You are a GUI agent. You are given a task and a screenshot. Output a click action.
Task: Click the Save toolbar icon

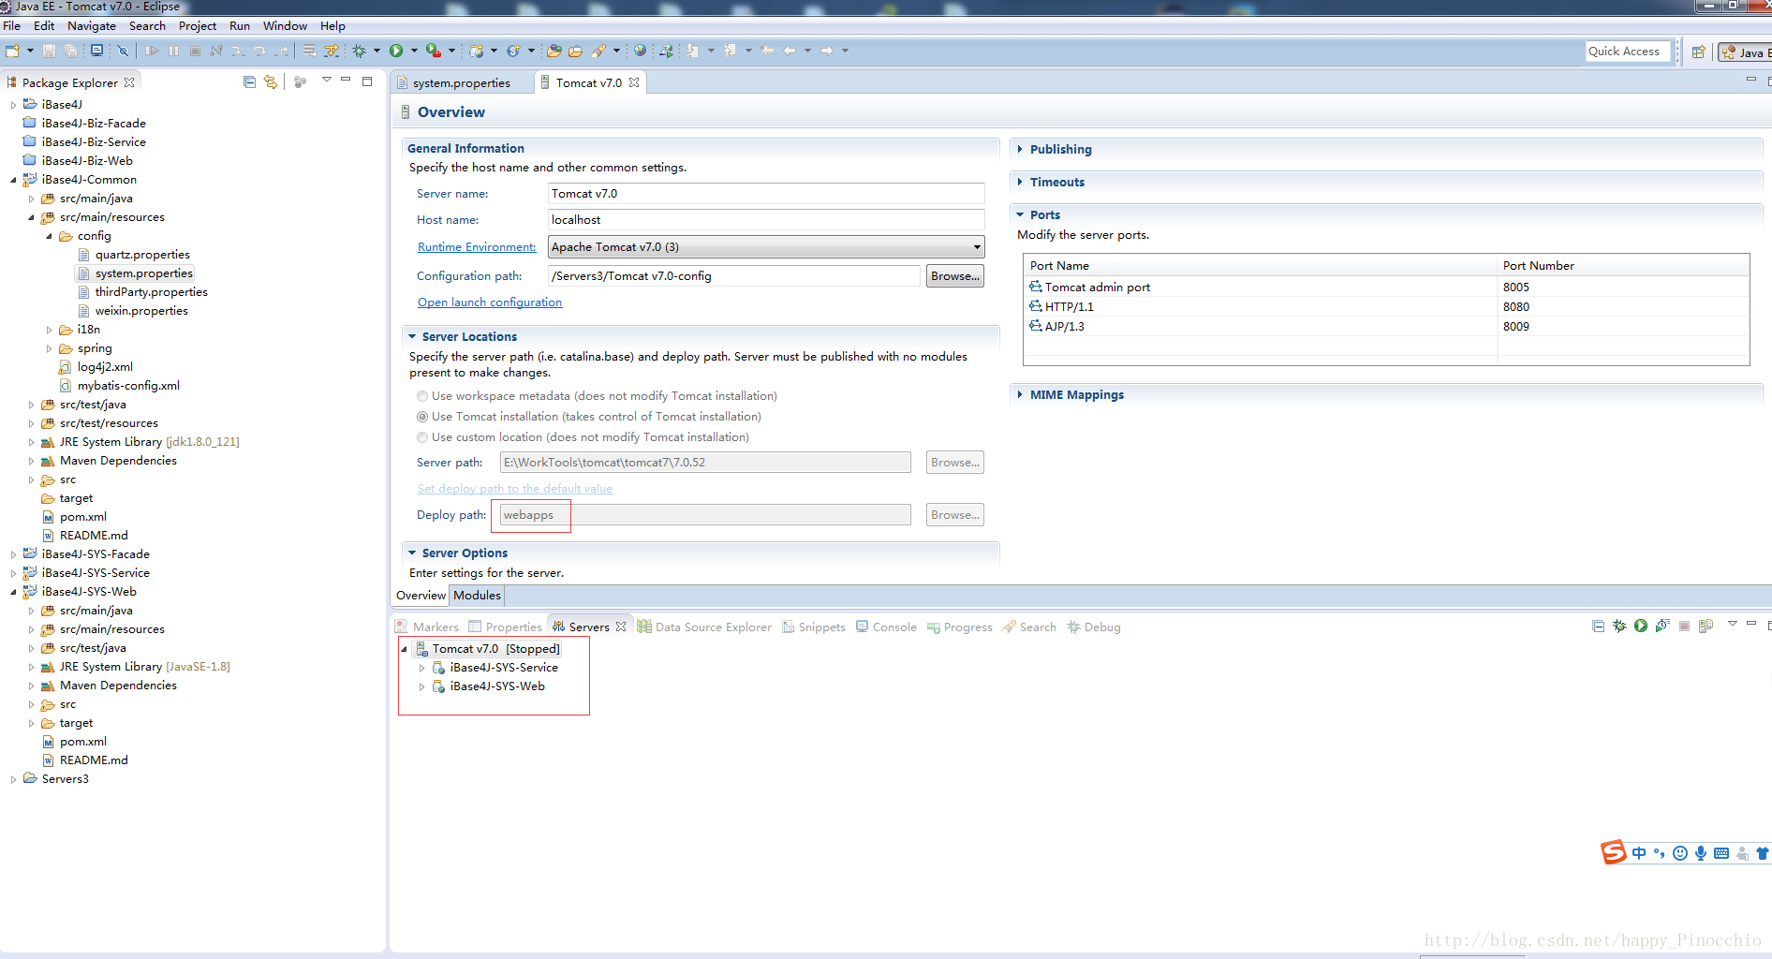pos(50,51)
